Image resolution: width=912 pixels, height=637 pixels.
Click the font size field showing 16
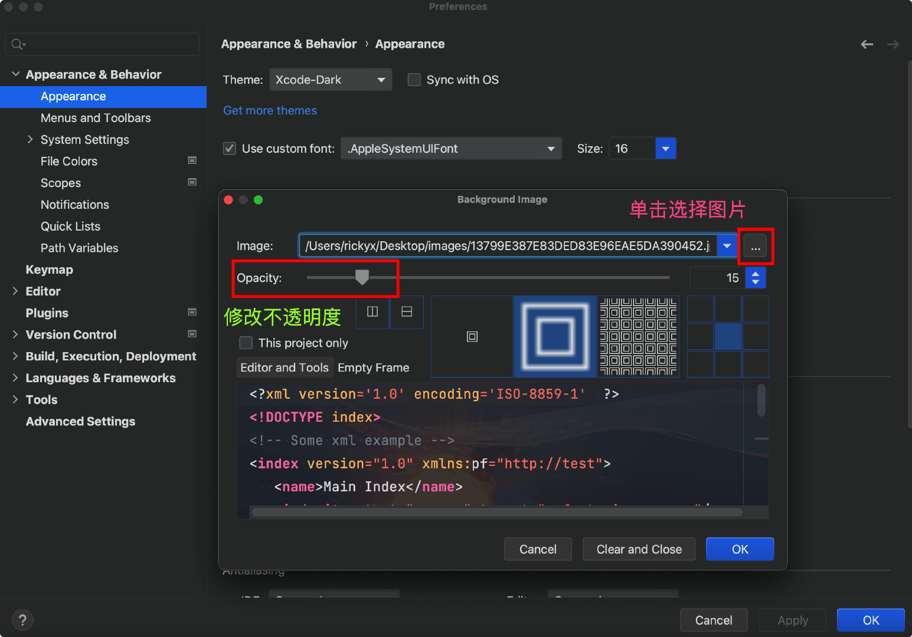[x=632, y=149]
